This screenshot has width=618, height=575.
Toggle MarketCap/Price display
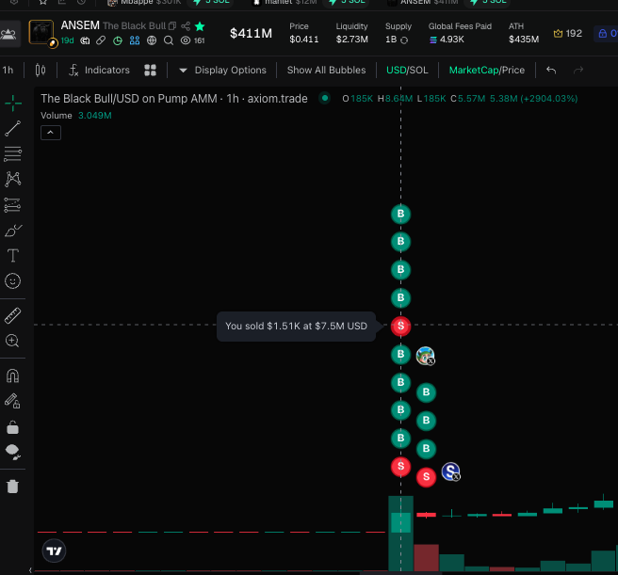coord(487,70)
